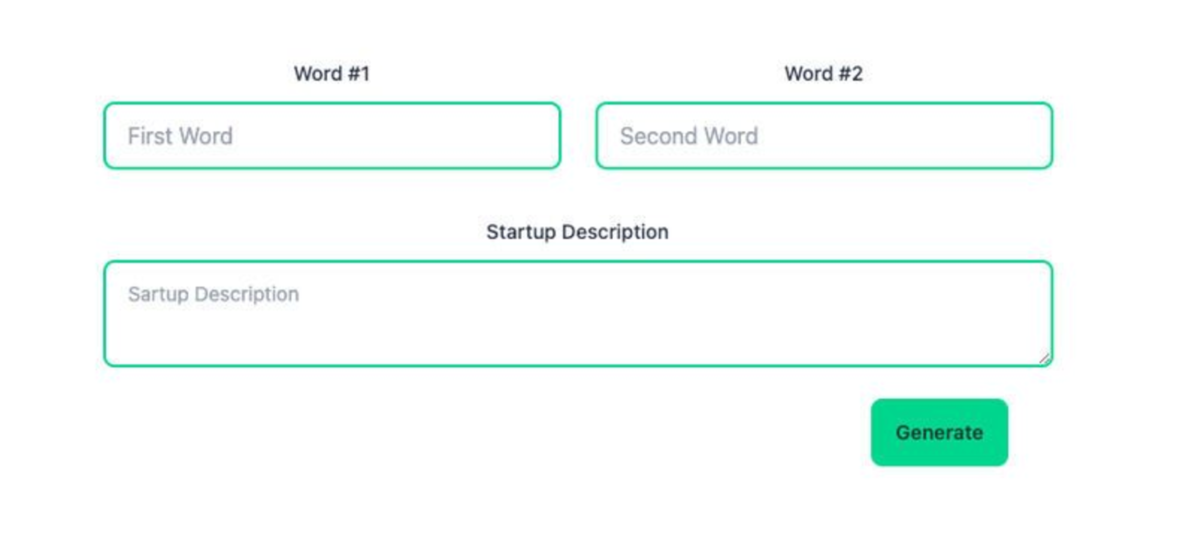Click the "Word #1" label
Viewport: 1195px width, 554px height.
pyautogui.click(x=332, y=74)
